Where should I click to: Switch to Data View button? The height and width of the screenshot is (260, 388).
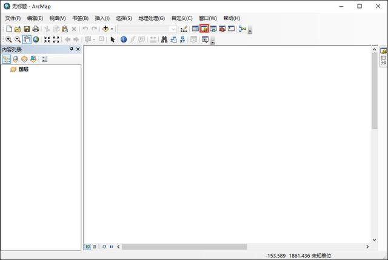pos(88,247)
